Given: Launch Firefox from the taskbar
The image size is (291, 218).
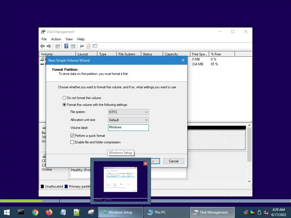Looking at the screenshot, I should point(49,212).
